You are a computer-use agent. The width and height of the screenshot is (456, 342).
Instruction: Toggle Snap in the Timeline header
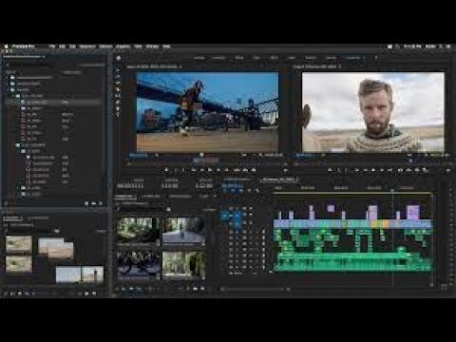point(233,191)
